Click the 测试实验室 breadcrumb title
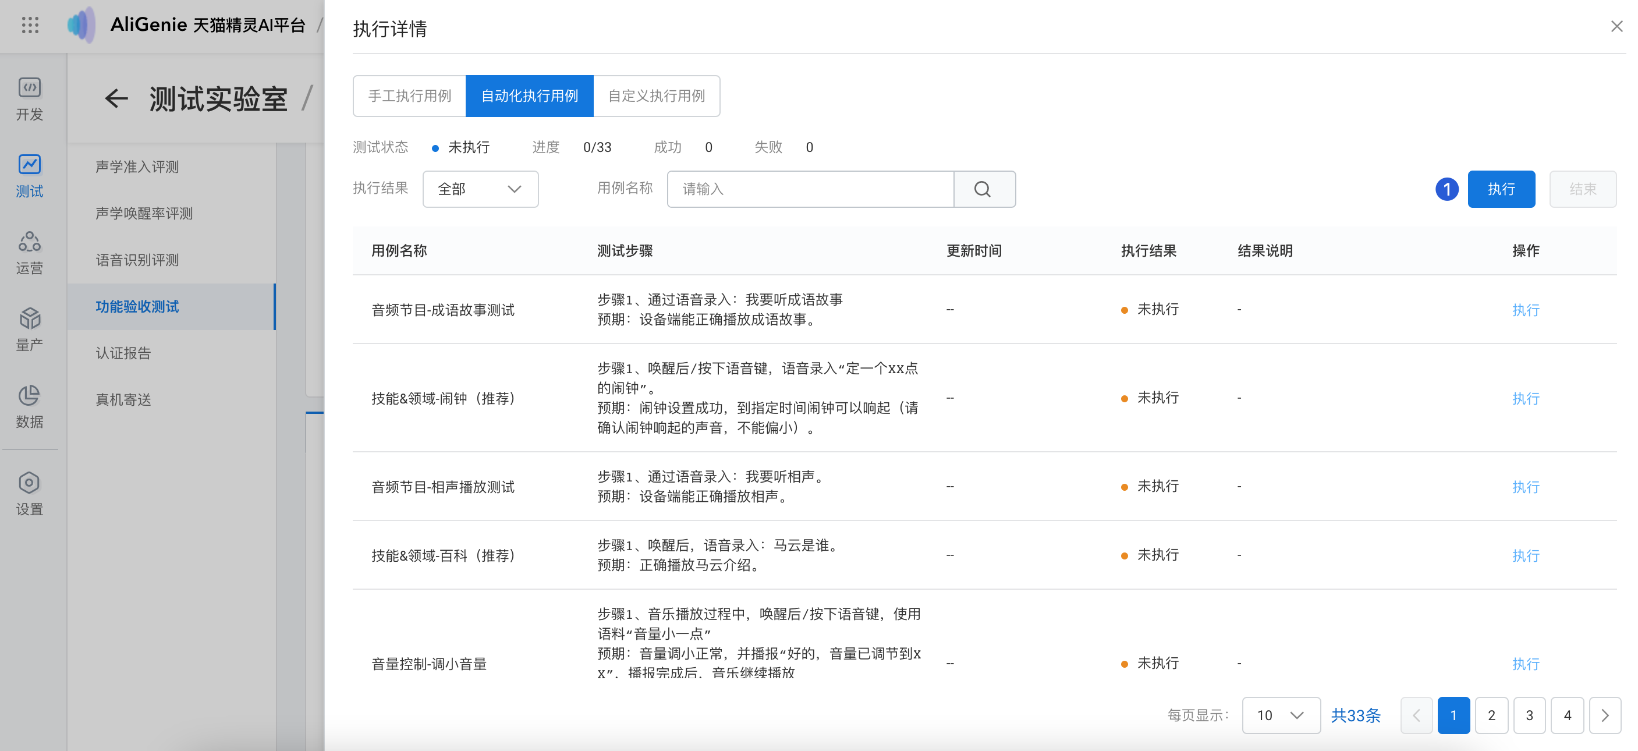 pos(218,98)
